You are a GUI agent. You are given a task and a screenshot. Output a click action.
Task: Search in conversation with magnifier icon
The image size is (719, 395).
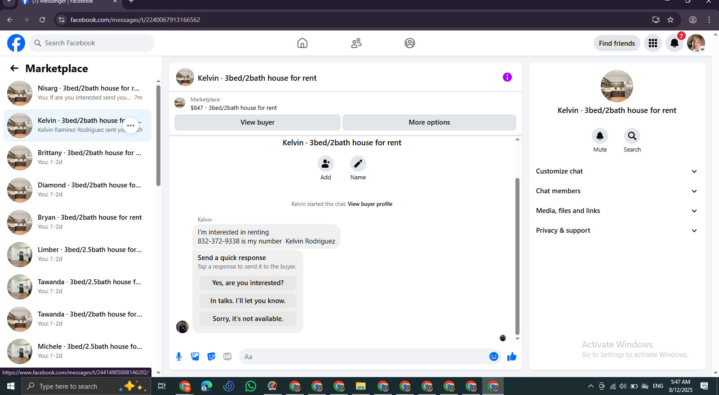632,136
